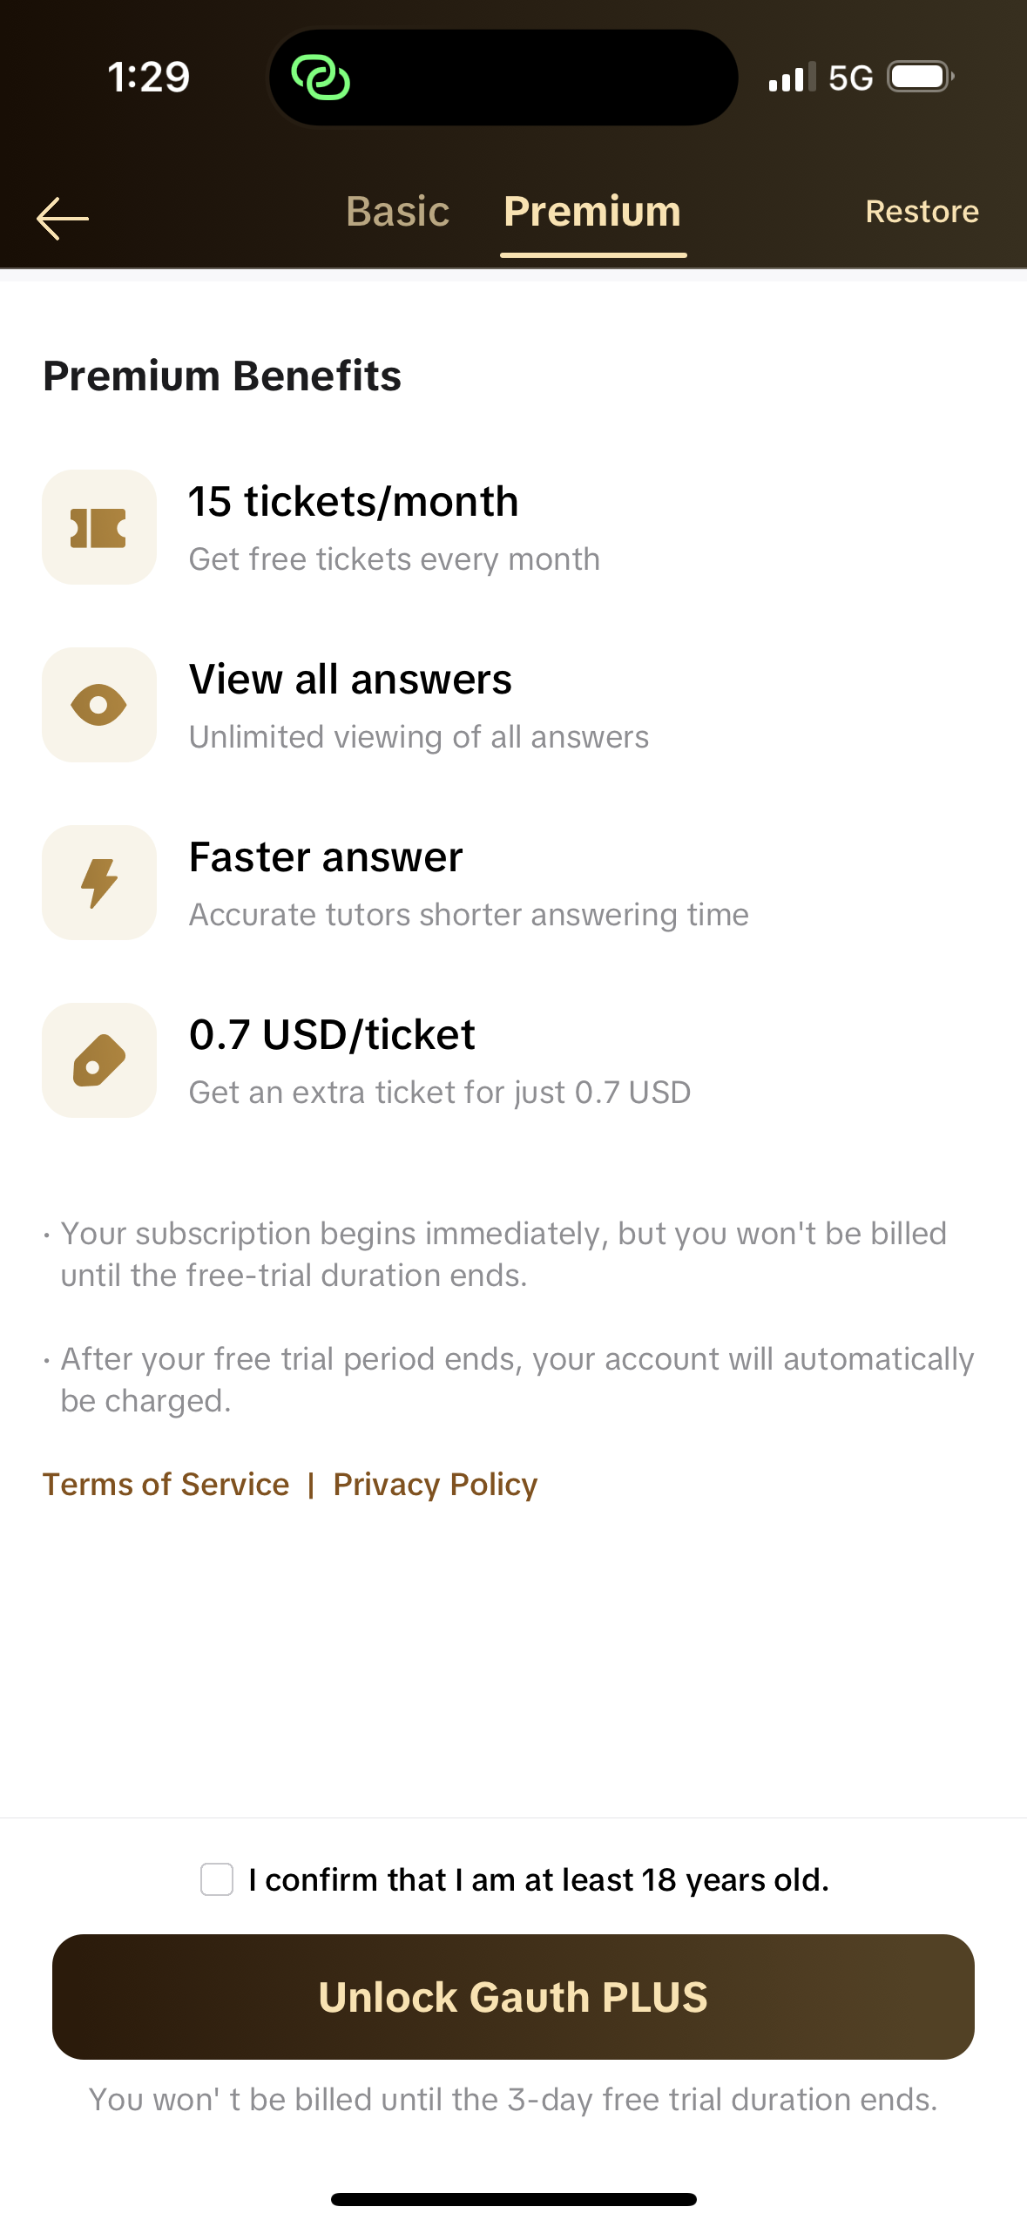Open the Terms of Service link

coord(166,1485)
